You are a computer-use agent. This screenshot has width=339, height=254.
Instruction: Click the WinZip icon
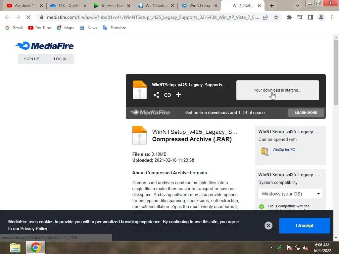click(x=265, y=151)
